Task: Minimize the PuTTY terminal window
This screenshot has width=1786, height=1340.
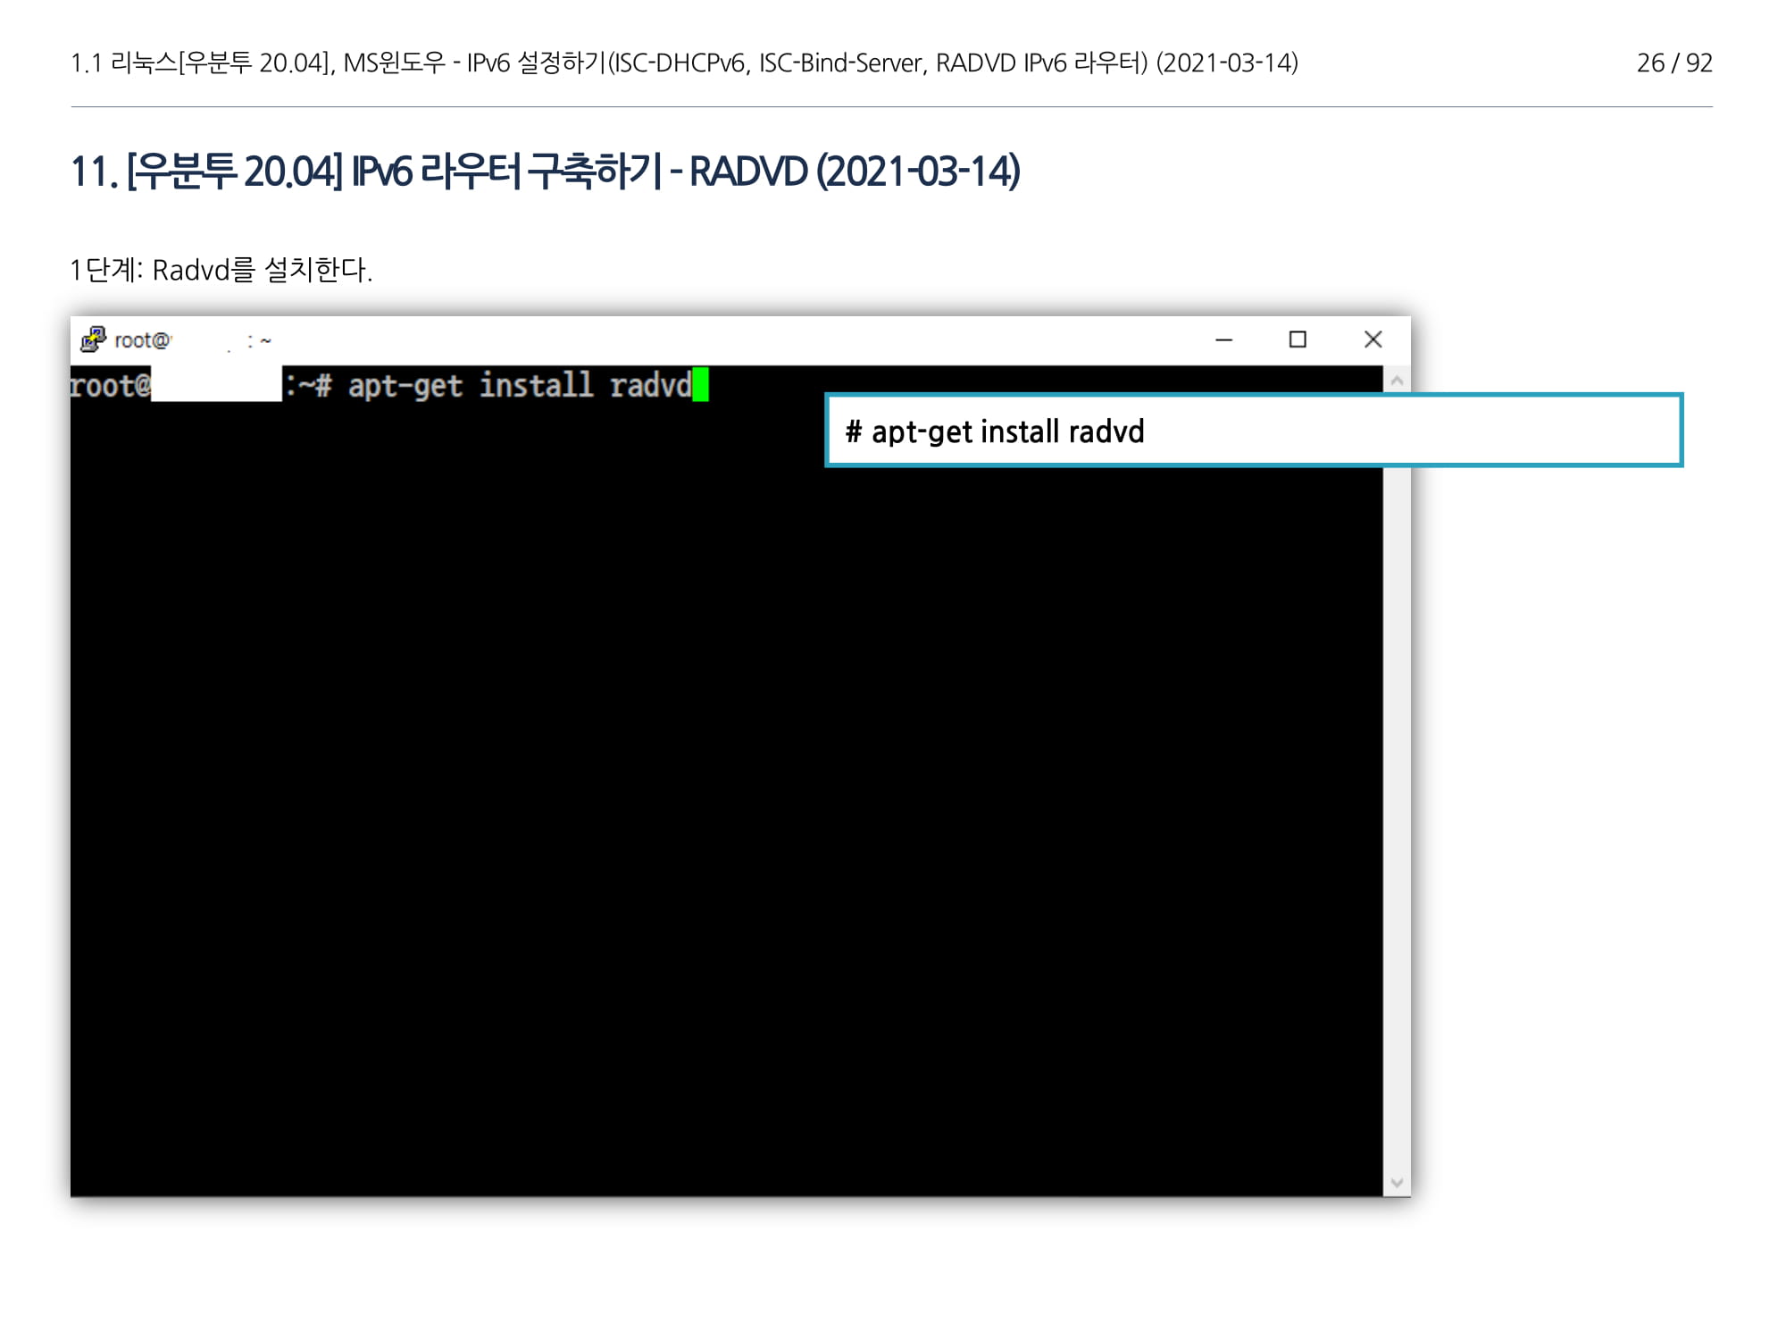Action: coord(1223,339)
